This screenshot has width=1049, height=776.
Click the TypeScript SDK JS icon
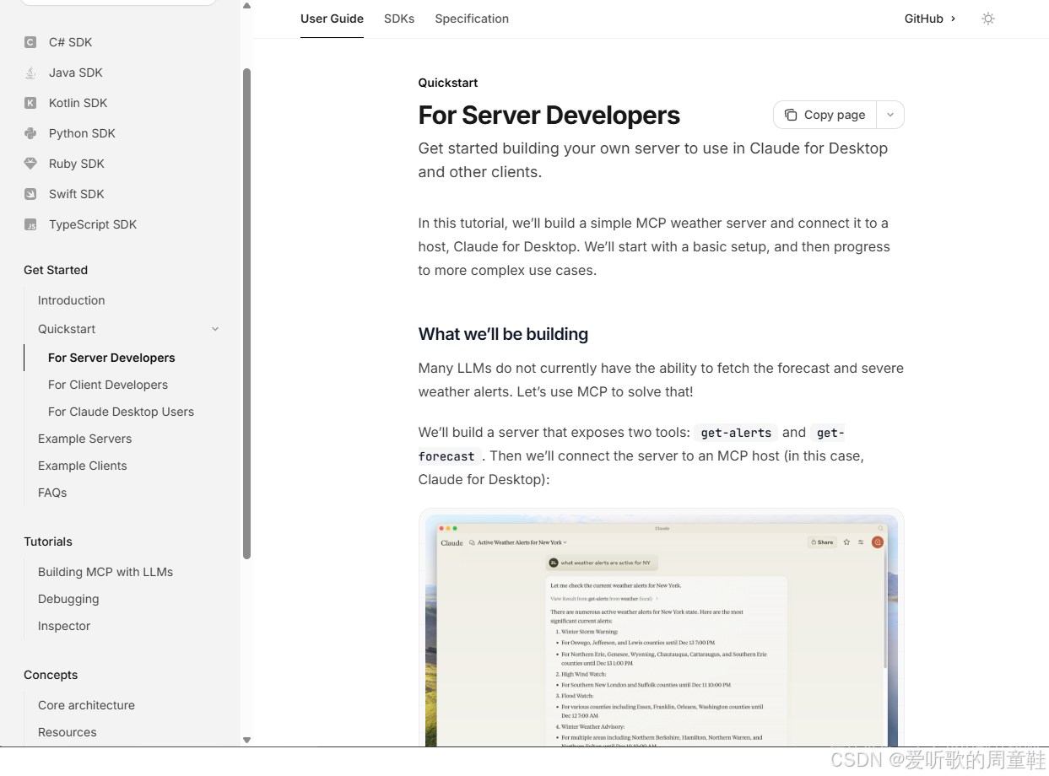click(x=30, y=224)
